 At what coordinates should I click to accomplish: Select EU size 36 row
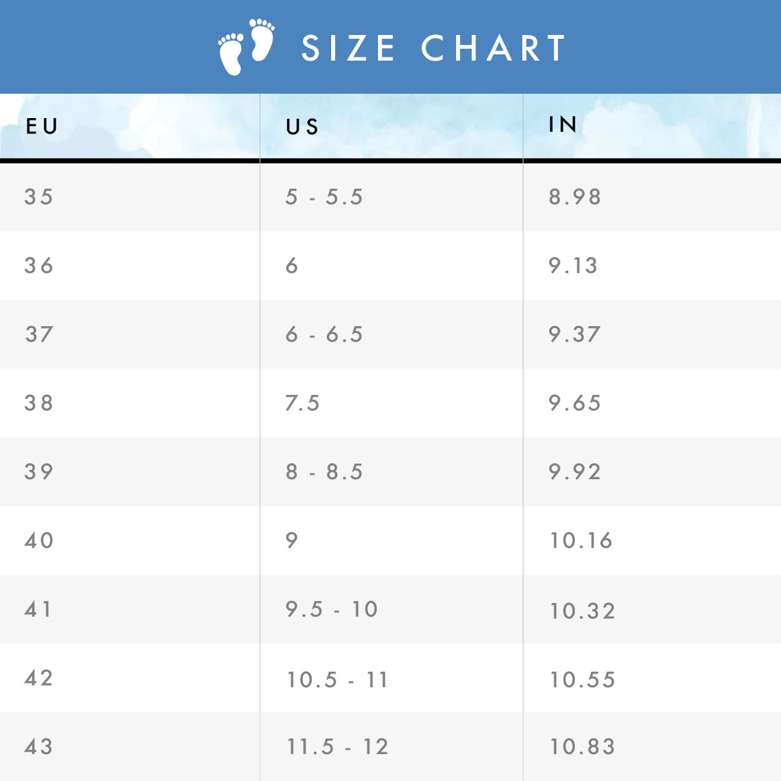(x=390, y=266)
